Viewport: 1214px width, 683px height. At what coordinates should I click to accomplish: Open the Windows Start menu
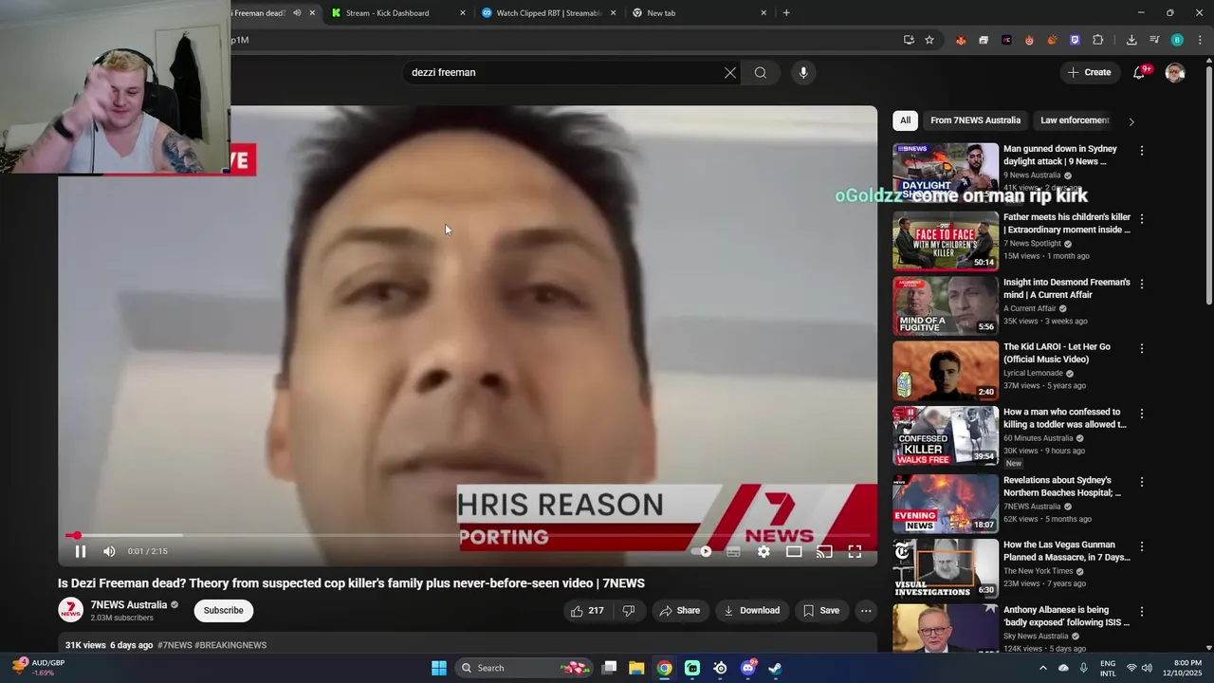[439, 668]
